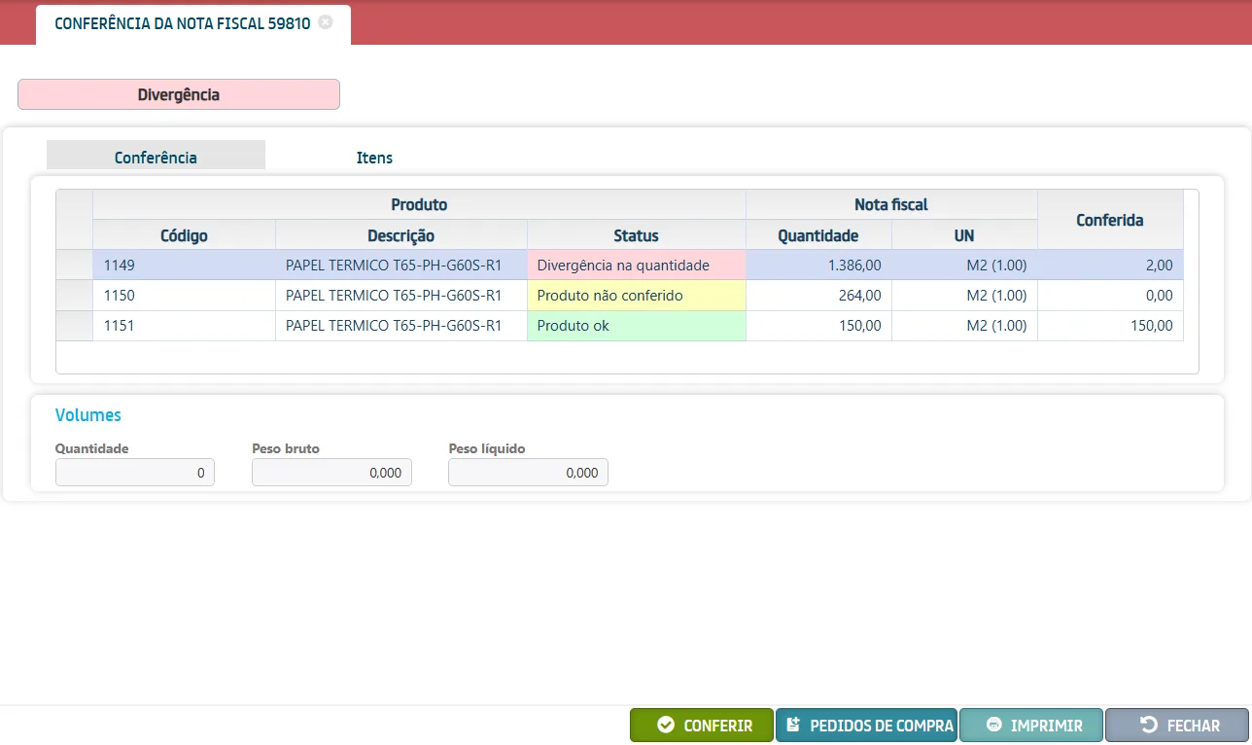Click the Conferida value 2,00 cell
1252x745 pixels.
(1110, 265)
